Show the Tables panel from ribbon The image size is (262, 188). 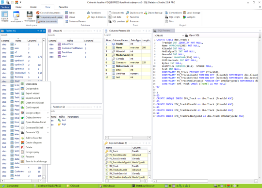pos(70,13)
